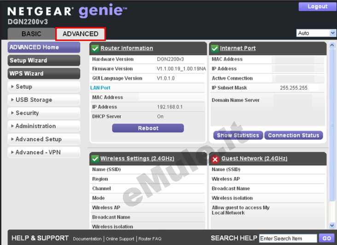Select the subnet mask value 255.255.255

pos(294,88)
